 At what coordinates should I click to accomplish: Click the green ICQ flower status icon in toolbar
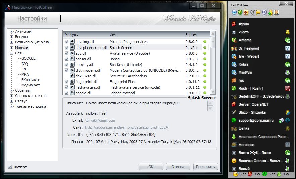coord(240,12)
